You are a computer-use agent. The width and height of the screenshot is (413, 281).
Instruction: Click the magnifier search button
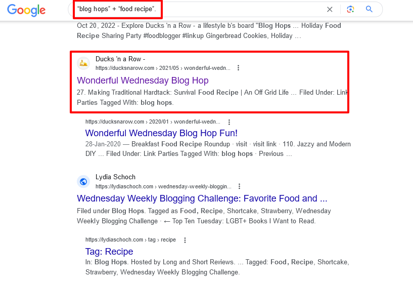click(369, 9)
